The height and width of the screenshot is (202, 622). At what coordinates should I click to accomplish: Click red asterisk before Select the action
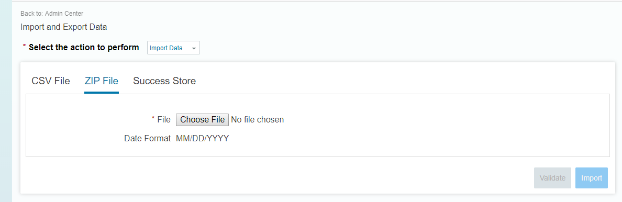pos(25,47)
